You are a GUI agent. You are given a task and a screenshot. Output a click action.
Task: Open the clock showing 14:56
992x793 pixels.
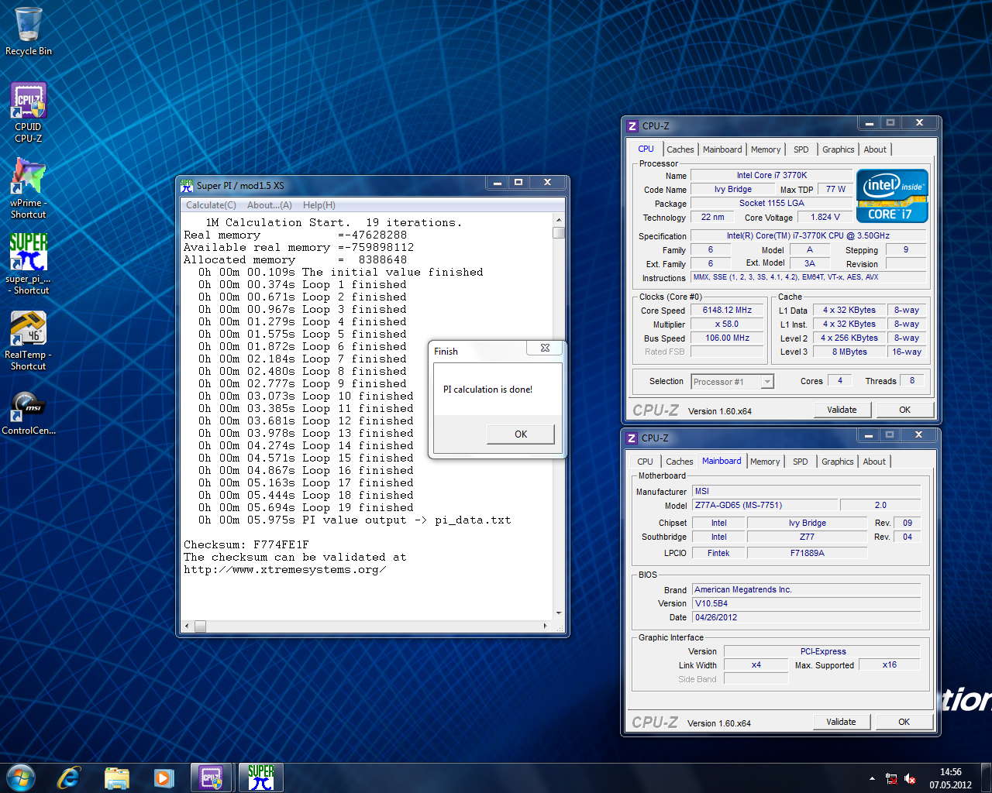click(950, 778)
